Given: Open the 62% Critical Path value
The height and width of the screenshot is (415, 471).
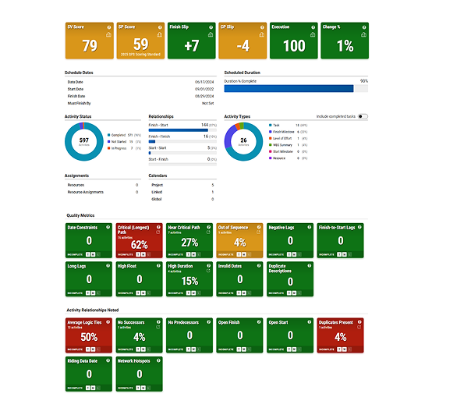Looking at the screenshot, I should 139,245.
